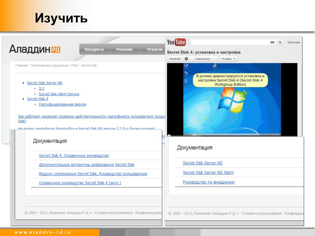Screen dimensions: 315x236
Task: Click the right panel Документация heading
Action: (194, 148)
